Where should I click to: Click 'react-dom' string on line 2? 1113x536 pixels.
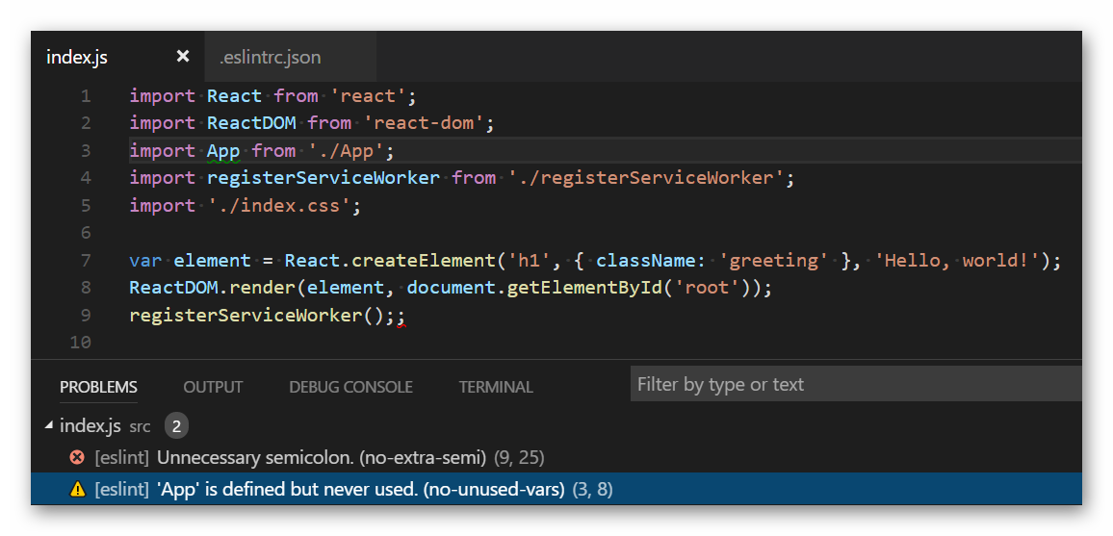click(423, 123)
